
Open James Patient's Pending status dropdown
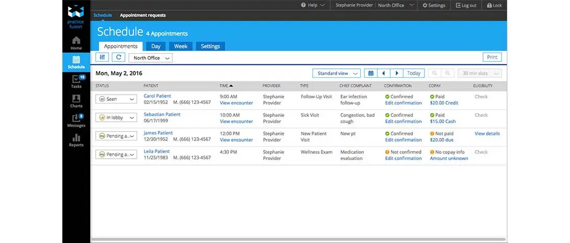(x=116, y=136)
